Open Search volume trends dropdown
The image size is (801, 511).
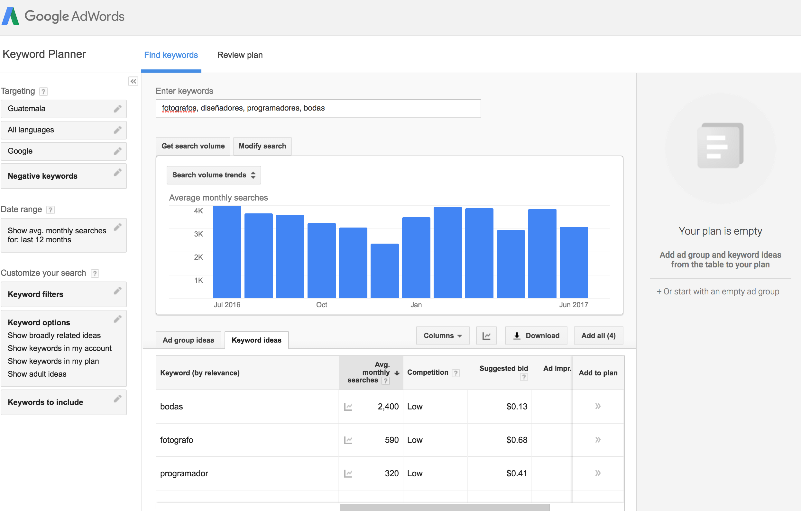point(214,175)
